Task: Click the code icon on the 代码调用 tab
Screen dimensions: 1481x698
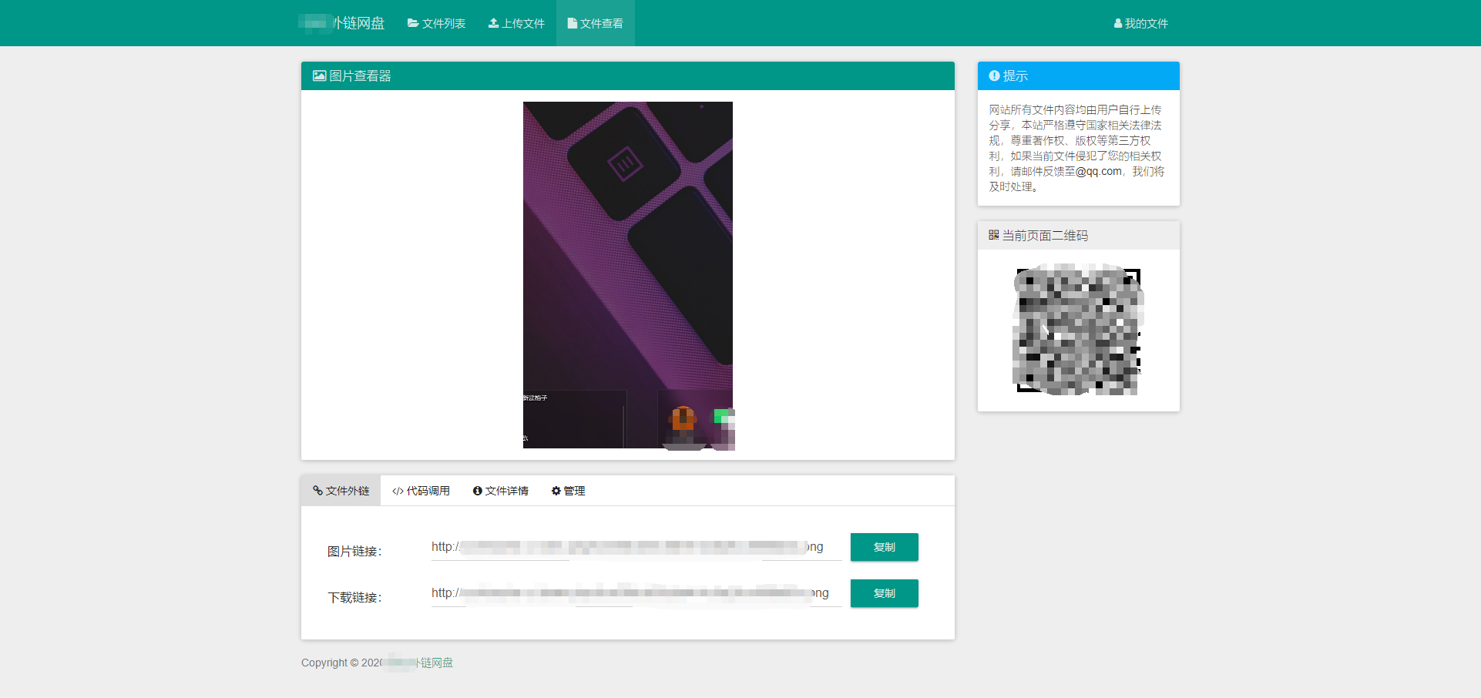Action: tap(397, 490)
